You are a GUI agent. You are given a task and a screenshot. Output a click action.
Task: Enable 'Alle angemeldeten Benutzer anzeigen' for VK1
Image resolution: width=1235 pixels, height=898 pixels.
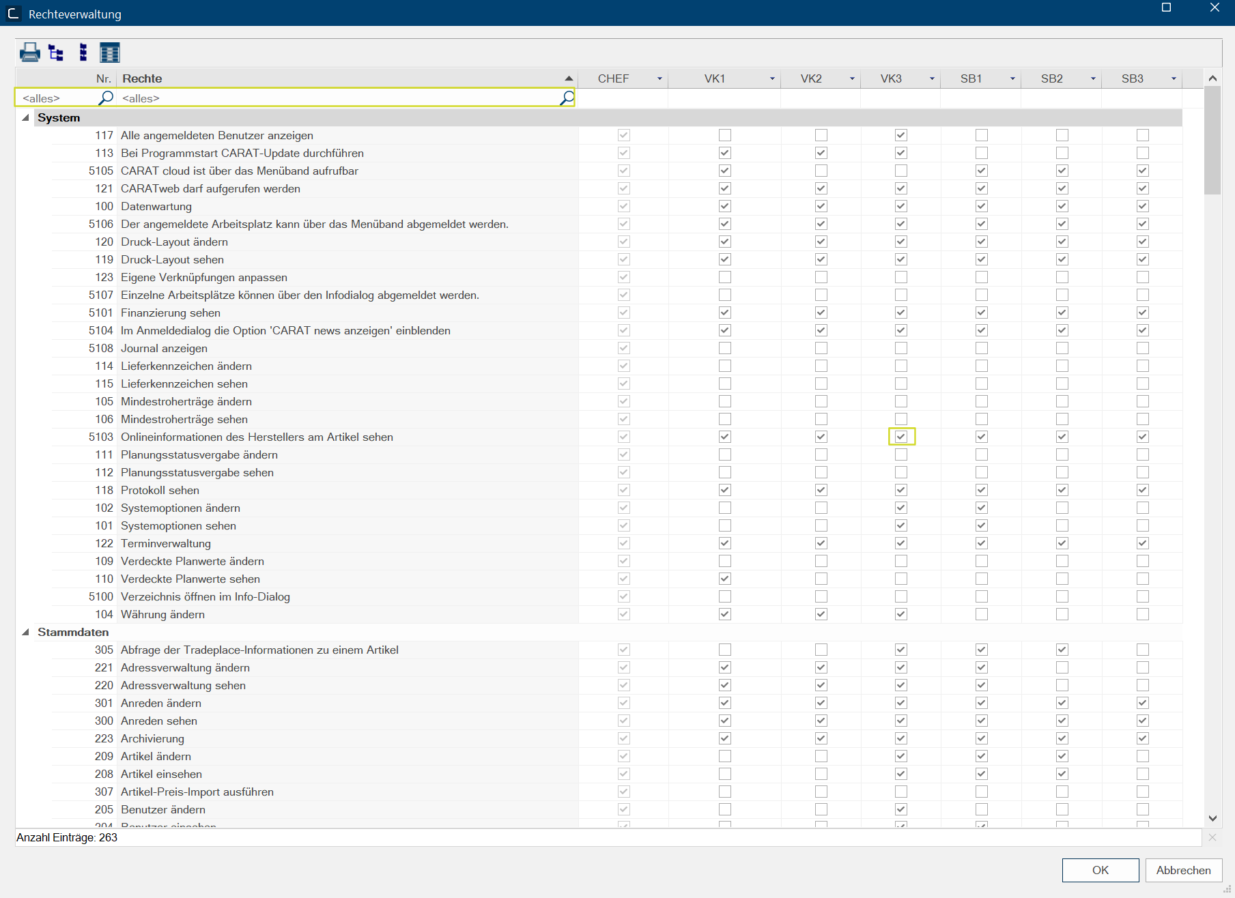pyautogui.click(x=724, y=135)
